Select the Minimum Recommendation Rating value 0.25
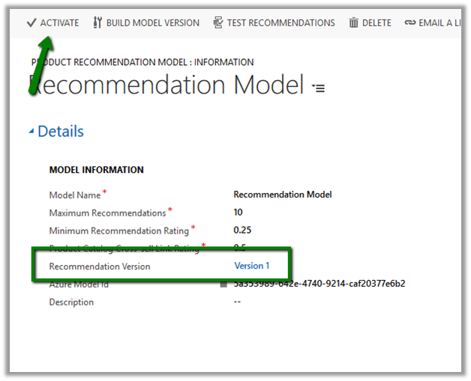This screenshot has height=381, width=471. 243,230
